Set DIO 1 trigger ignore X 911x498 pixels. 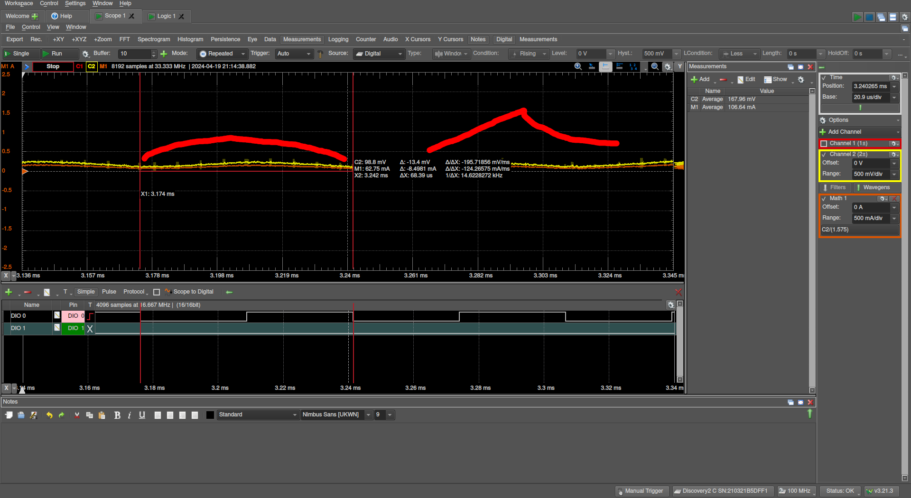[x=90, y=328]
